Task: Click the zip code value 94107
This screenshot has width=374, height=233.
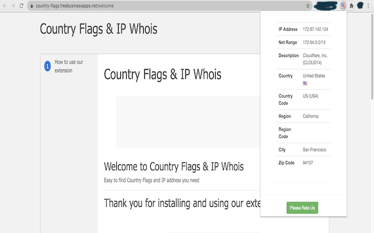Action: click(308, 163)
